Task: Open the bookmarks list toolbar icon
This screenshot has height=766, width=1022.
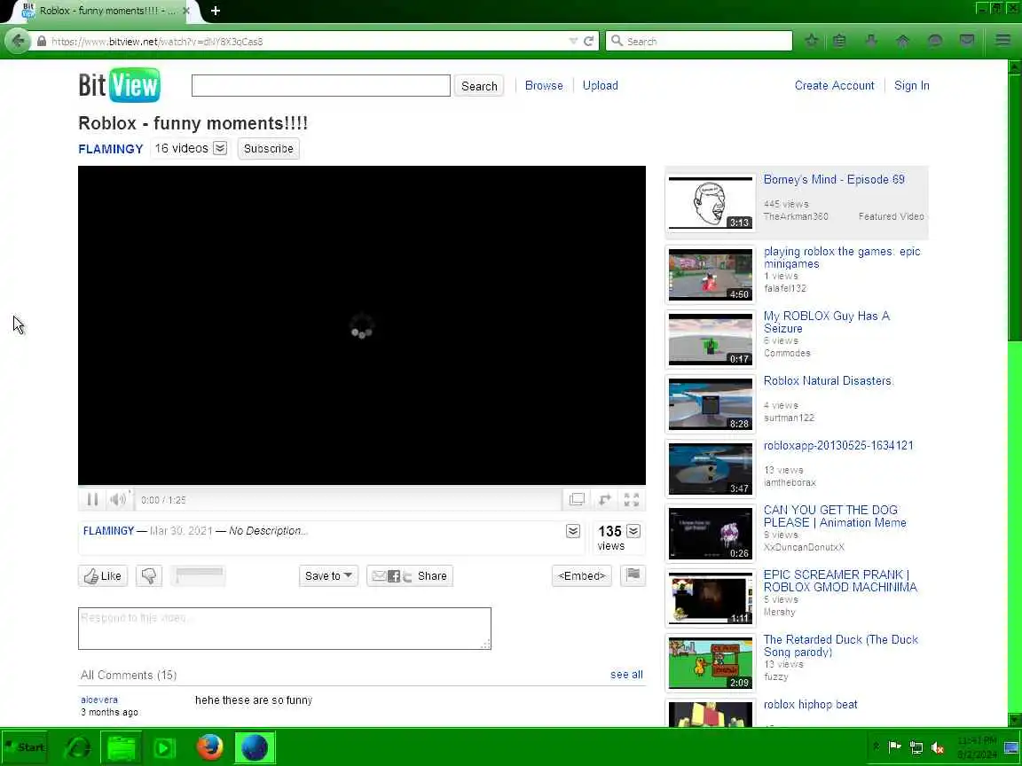Action: coord(839,41)
